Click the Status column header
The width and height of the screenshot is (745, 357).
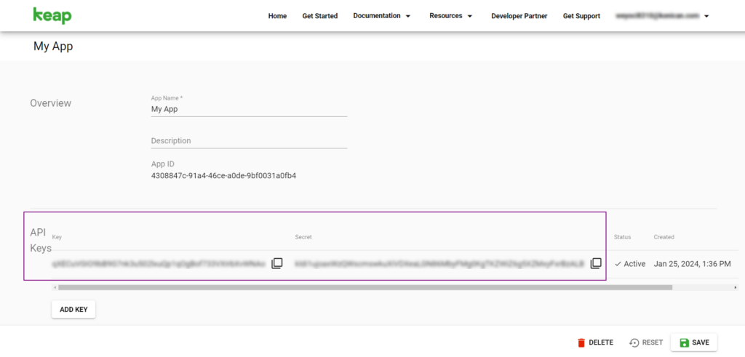click(x=623, y=237)
